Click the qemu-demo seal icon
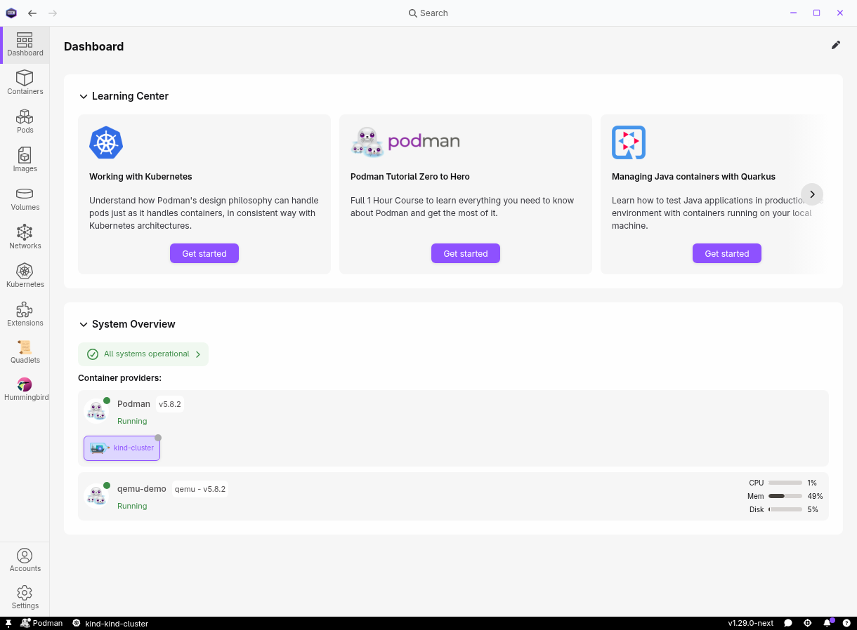The height and width of the screenshot is (630, 857). (96, 496)
